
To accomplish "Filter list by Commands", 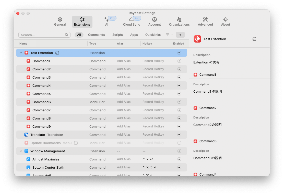I will [96, 35].
